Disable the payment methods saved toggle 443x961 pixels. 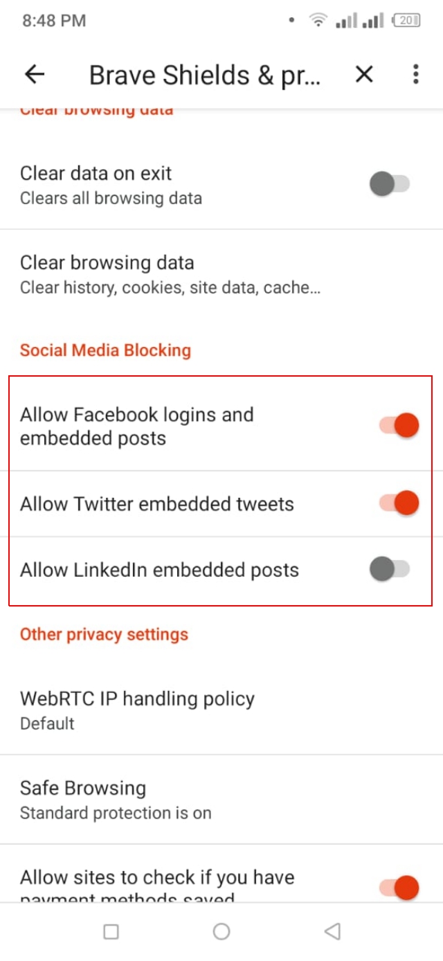point(400,887)
